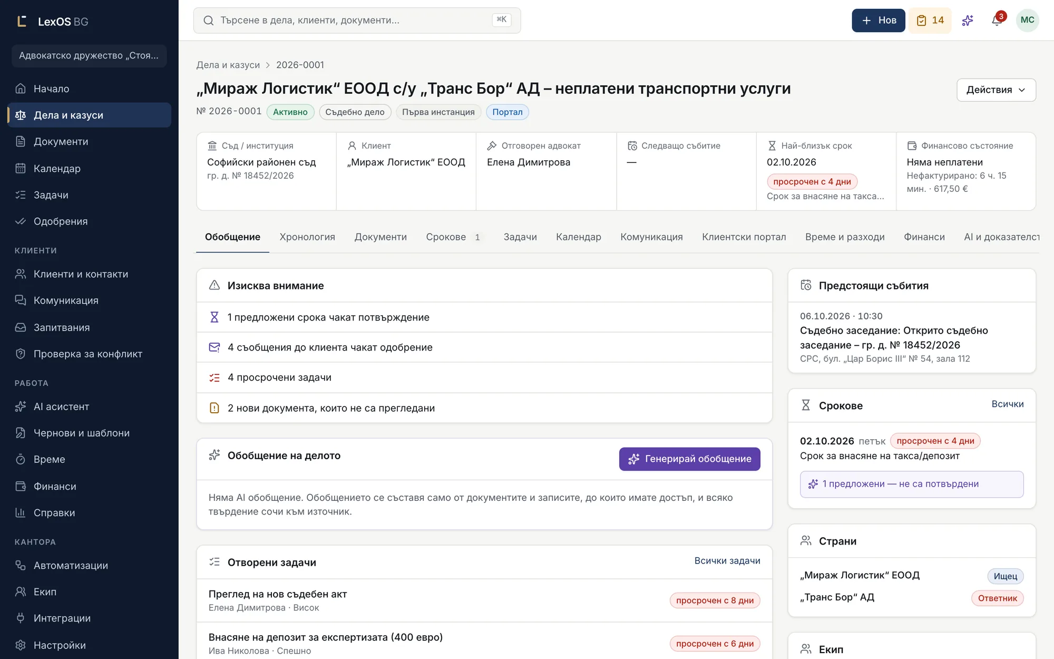Open Календар in the sidebar
Screen dimensions: 1054x659
[x=89, y=168]
